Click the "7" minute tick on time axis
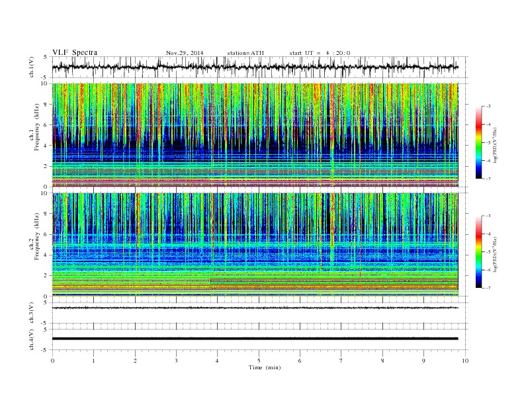The width and height of the screenshot is (524, 405). pyautogui.click(x=341, y=361)
